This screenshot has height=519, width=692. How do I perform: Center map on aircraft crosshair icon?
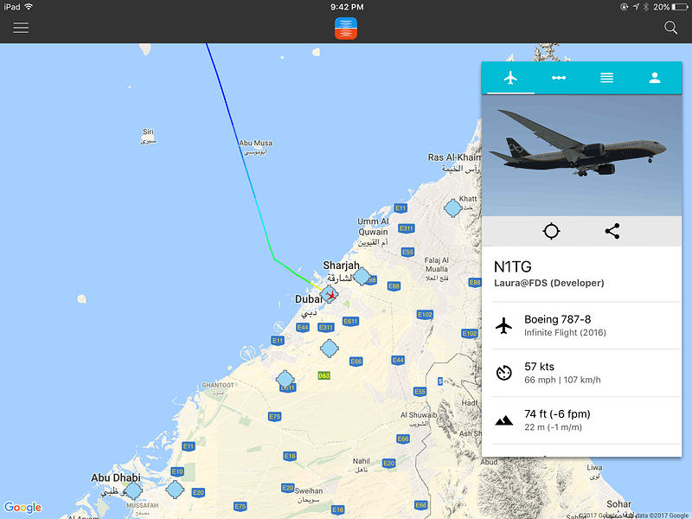click(x=551, y=231)
